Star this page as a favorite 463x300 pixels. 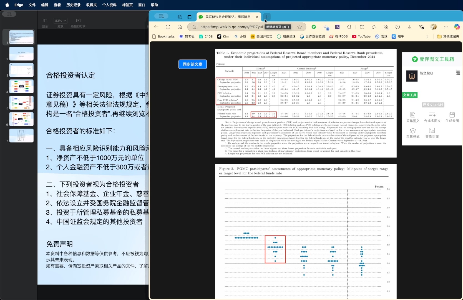pyautogui.click(x=300, y=27)
